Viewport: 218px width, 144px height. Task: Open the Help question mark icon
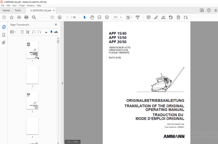pos(209,10)
